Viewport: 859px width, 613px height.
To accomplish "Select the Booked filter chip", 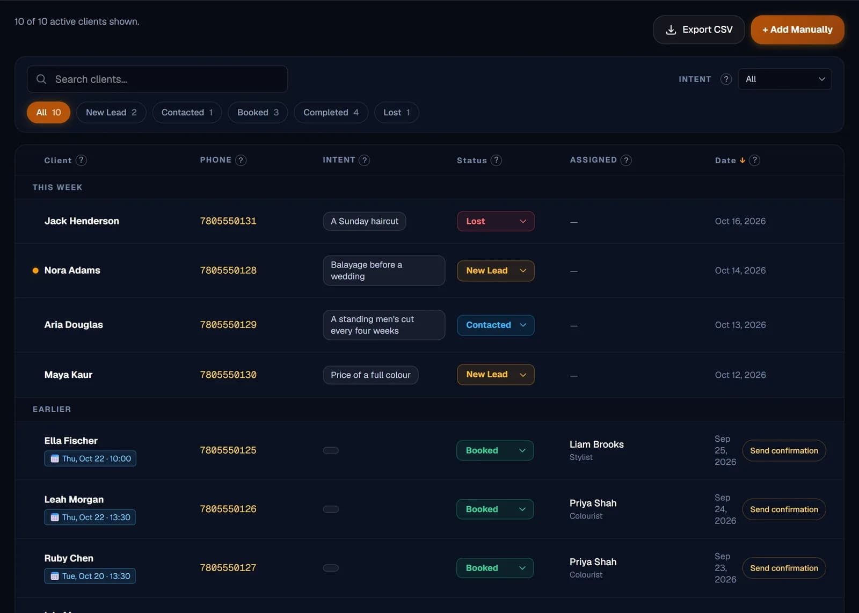I will (x=258, y=112).
